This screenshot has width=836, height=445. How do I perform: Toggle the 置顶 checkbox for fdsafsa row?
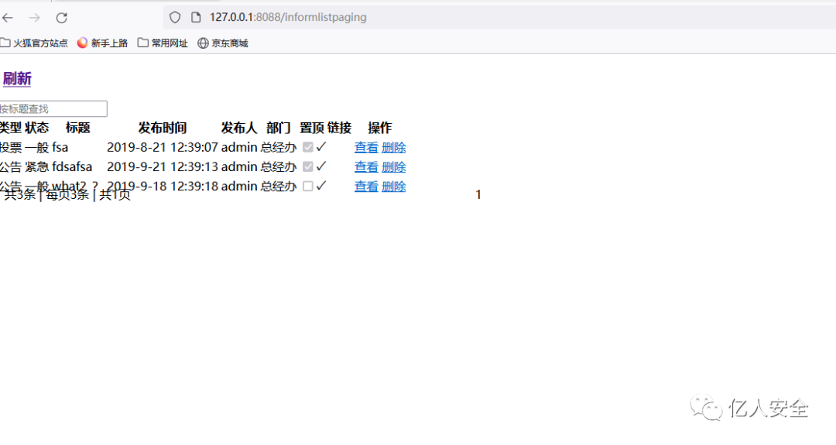[307, 167]
